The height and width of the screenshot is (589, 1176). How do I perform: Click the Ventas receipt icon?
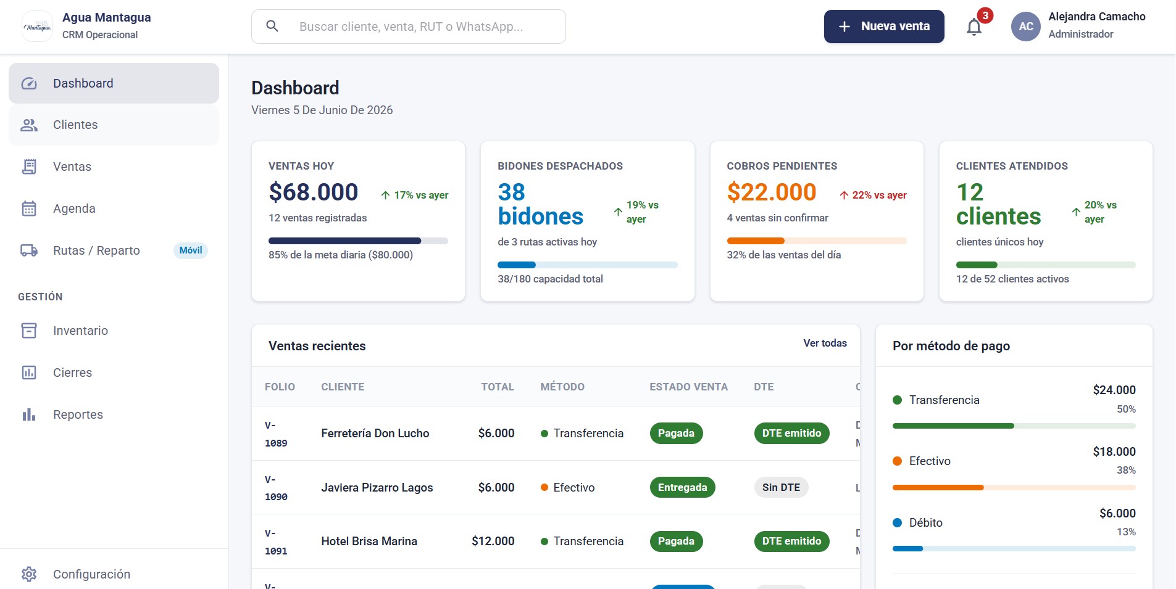click(x=29, y=167)
